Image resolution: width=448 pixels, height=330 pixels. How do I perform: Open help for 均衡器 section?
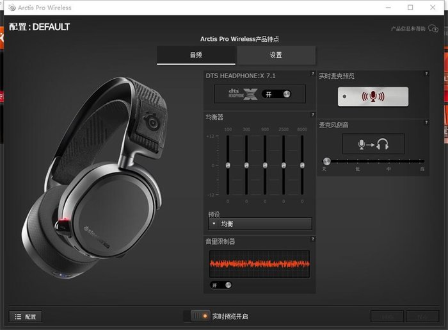[x=312, y=115]
